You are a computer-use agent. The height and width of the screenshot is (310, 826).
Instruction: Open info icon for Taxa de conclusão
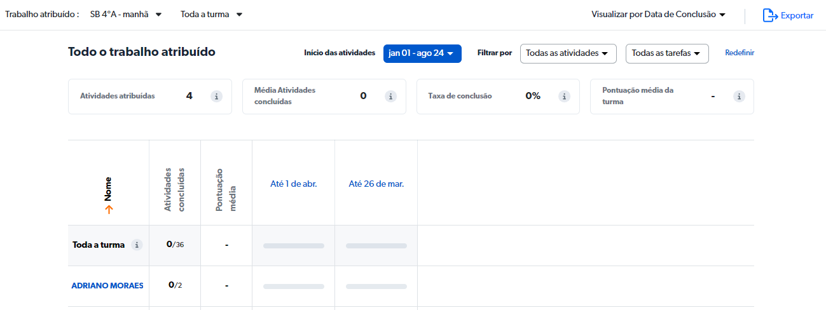coord(564,97)
